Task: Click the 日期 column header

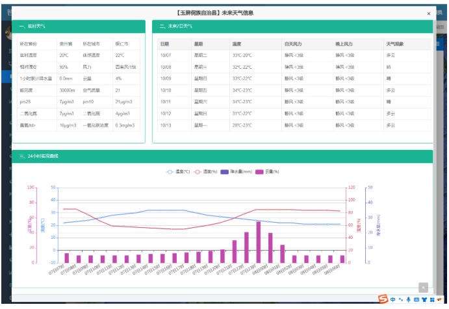Action: point(174,44)
